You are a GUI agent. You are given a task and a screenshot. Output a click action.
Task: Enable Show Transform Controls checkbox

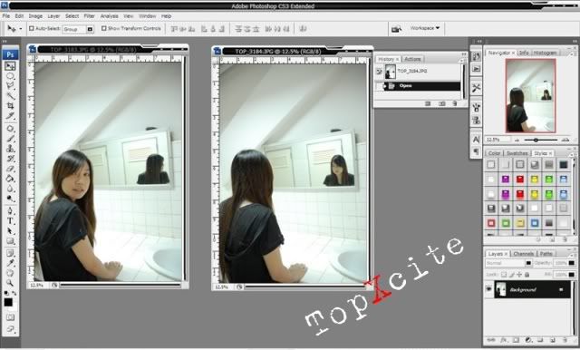tap(104, 28)
